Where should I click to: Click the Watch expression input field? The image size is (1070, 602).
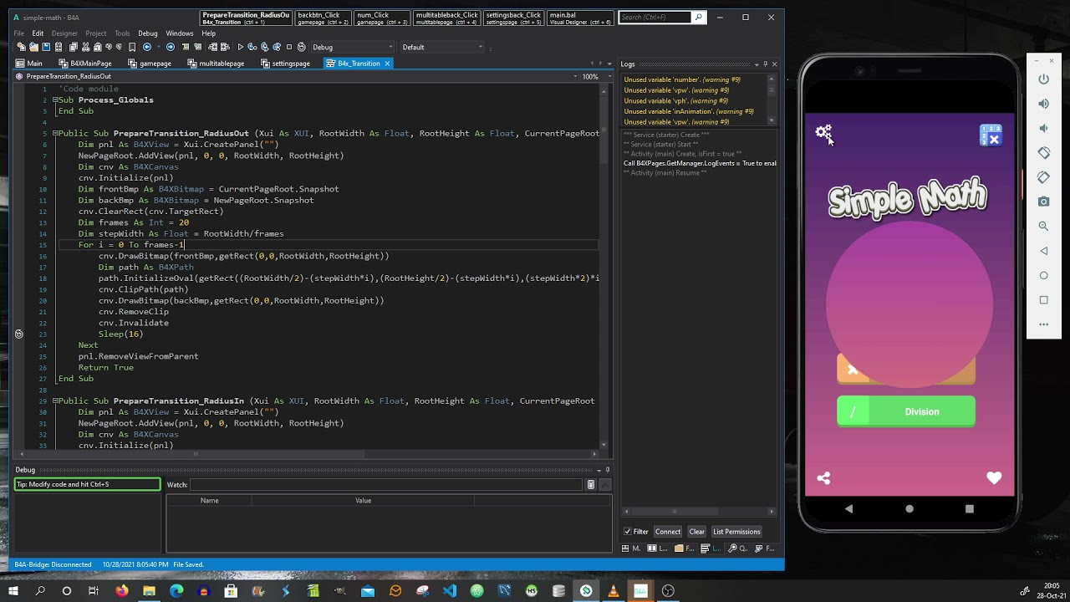pyautogui.click(x=386, y=485)
